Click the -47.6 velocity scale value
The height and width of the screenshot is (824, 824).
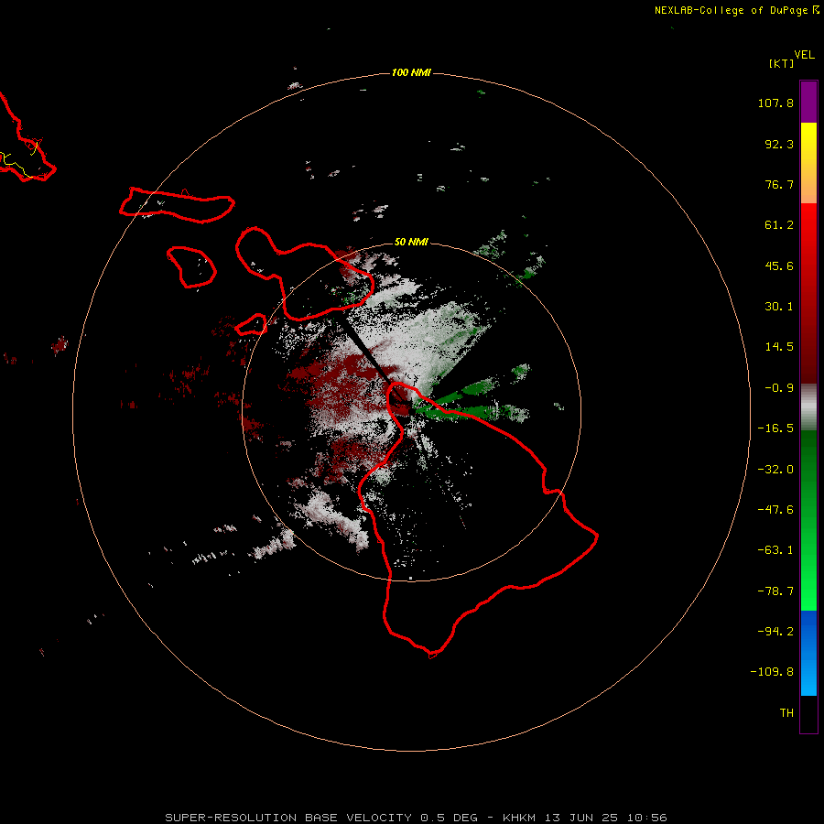pos(775,510)
